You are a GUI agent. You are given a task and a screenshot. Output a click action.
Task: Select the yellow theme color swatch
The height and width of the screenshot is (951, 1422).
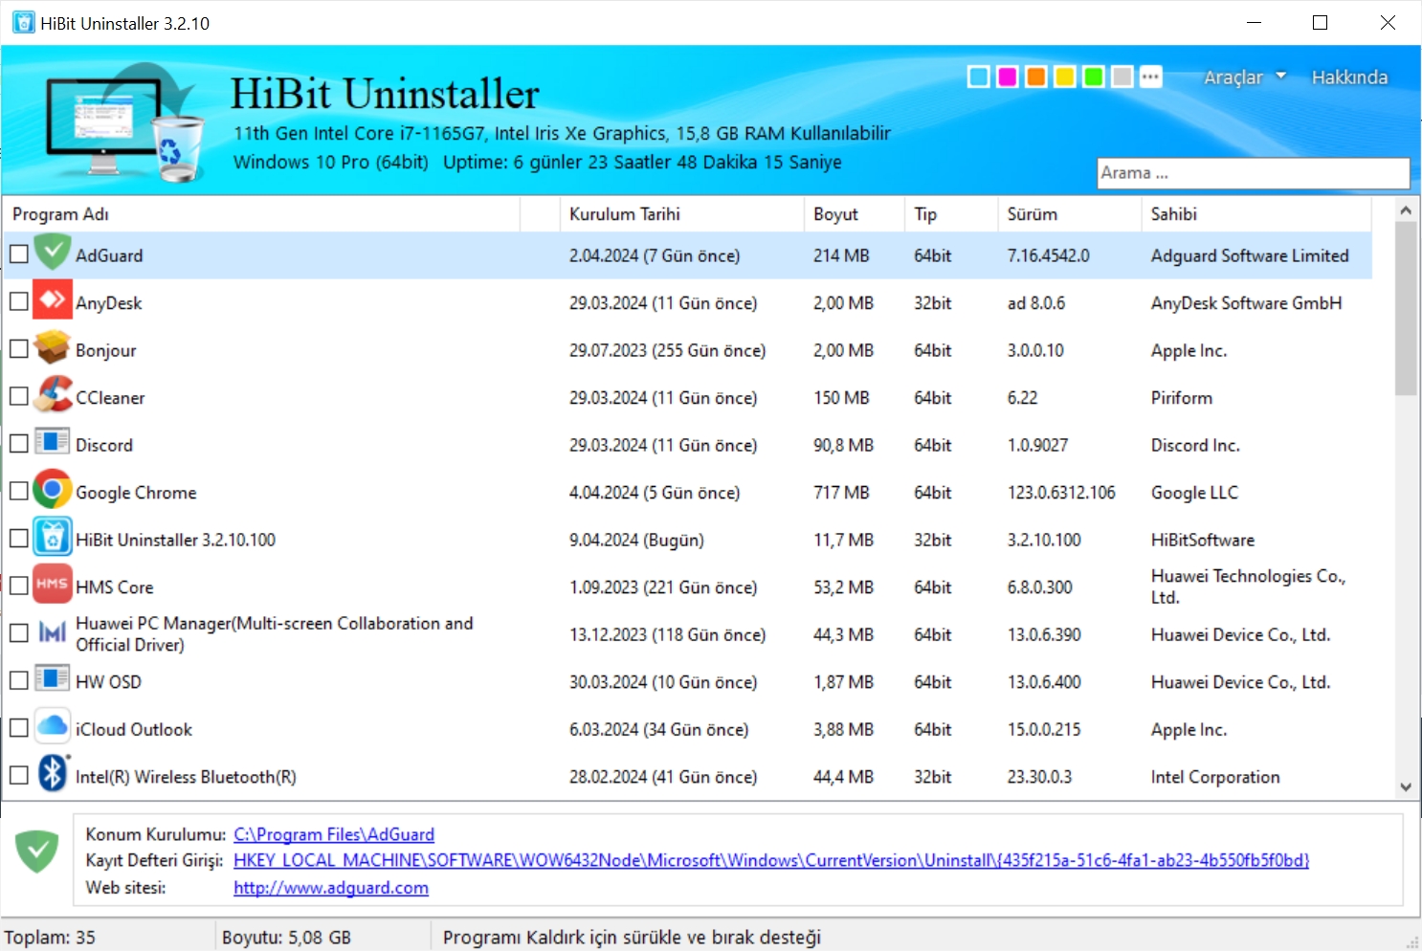pyautogui.click(x=1065, y=77)
